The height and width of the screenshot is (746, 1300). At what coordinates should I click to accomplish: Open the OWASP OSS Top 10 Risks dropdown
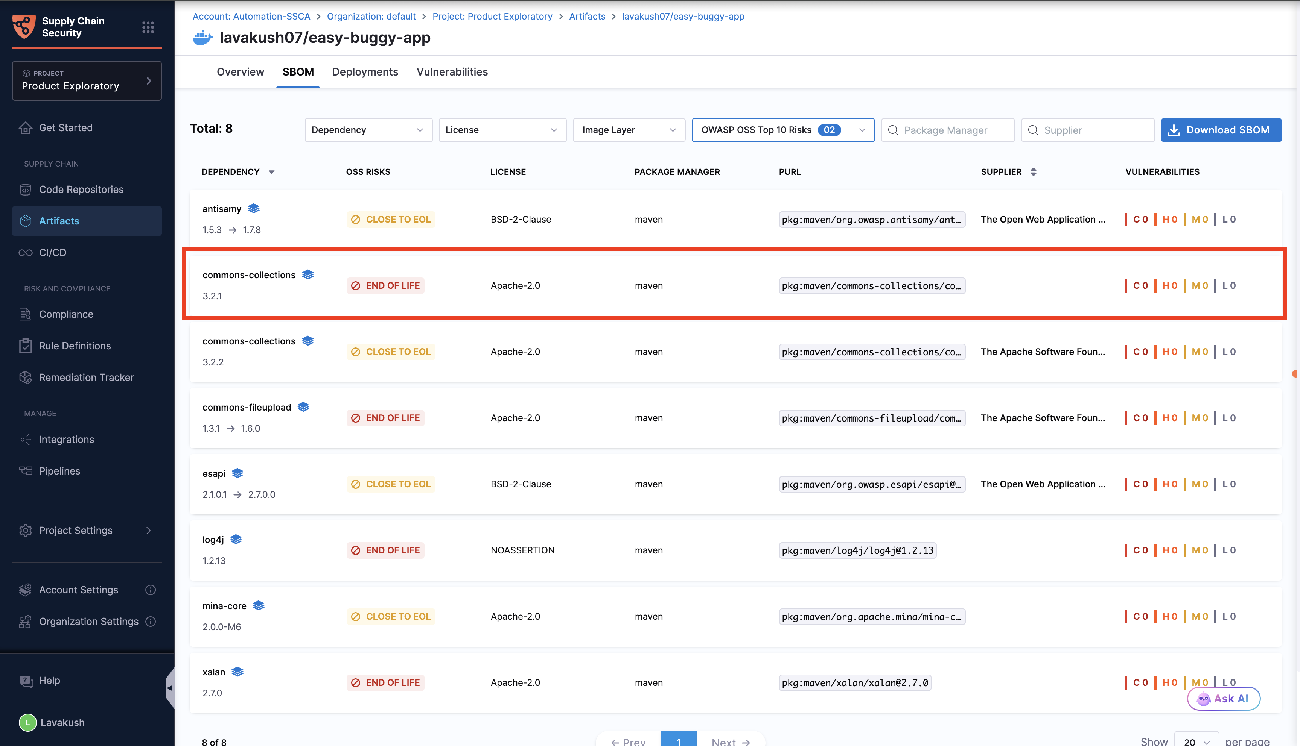click(x=782, y=130)
